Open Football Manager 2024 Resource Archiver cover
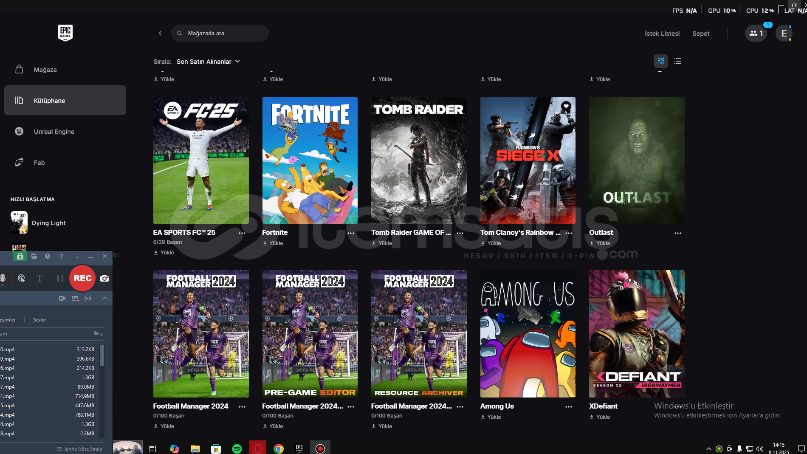Image resolution: width=807 pixels, height=454 pixels. [x=419, y=334]
